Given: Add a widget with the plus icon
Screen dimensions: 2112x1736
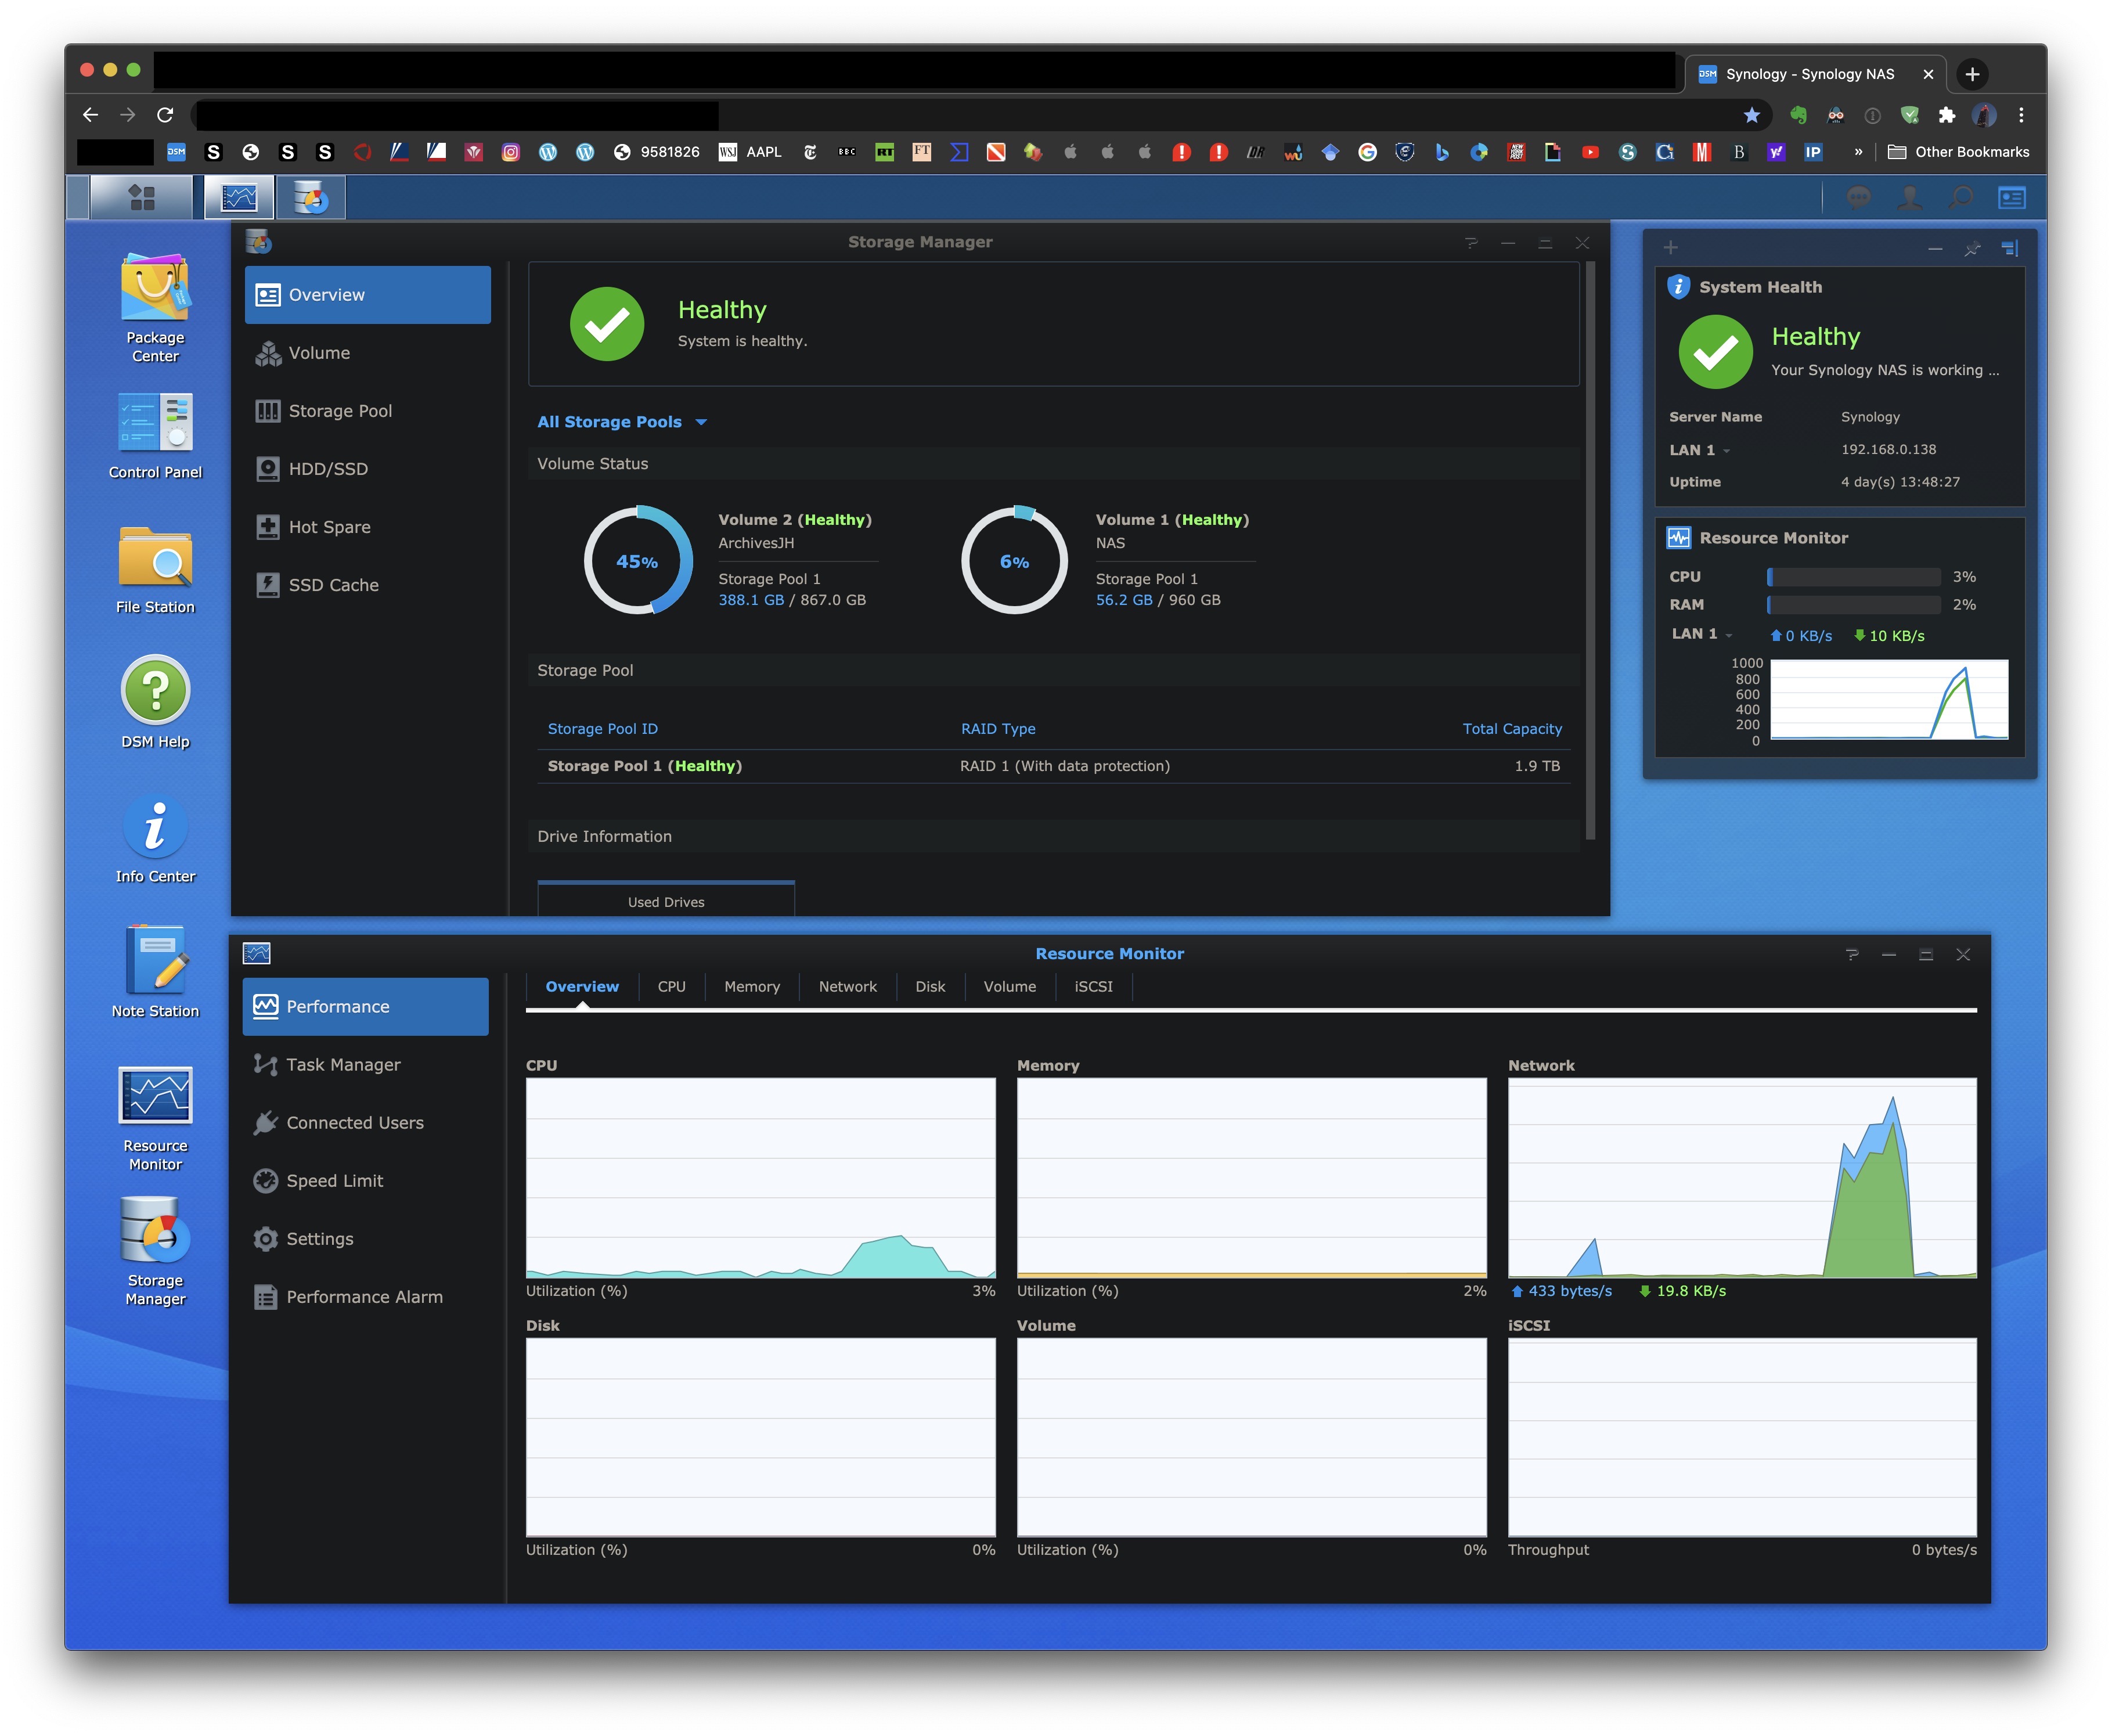Looking at the screenshot, I should pyautogui.click(x=1671, y=248).
